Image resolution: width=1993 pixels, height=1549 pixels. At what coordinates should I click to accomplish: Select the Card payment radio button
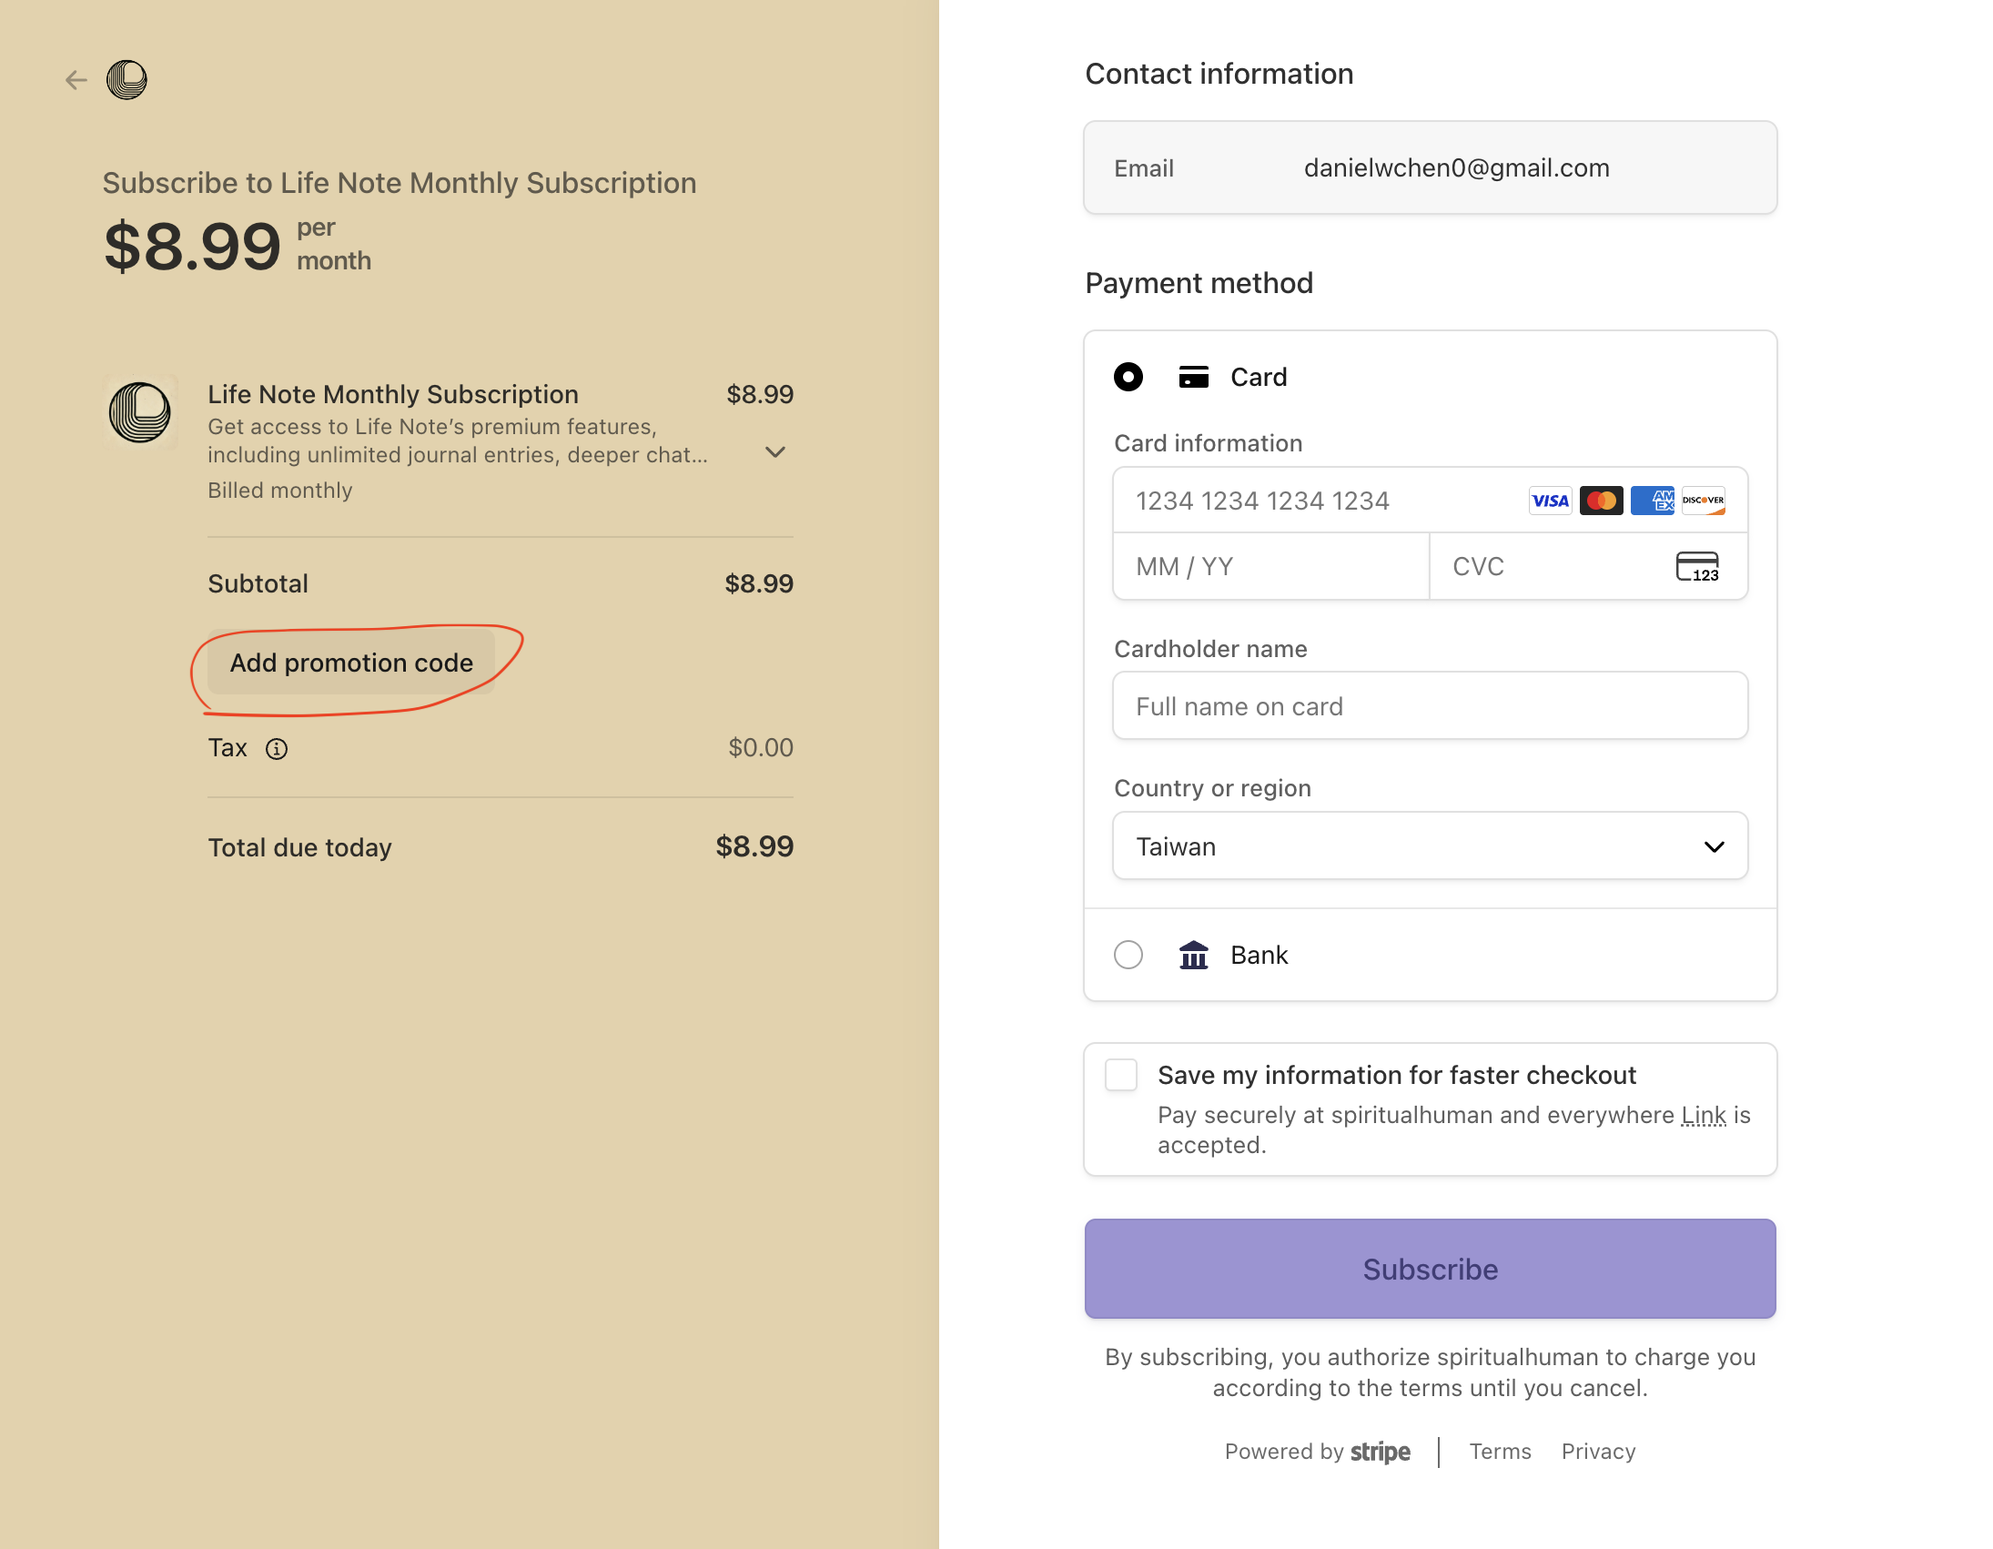pyautogui.click(x=1128, y=377)
